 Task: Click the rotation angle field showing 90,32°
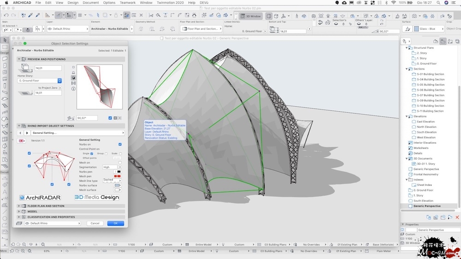coord(87,118)
